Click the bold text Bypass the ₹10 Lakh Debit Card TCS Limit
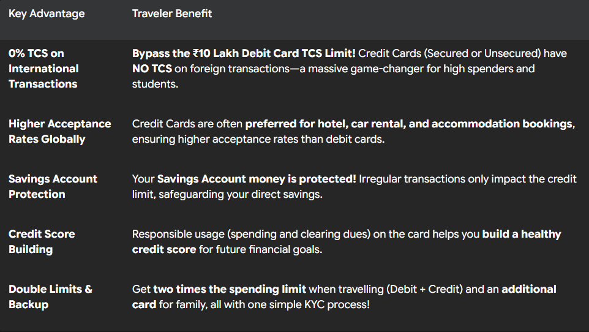 (244, 53)
